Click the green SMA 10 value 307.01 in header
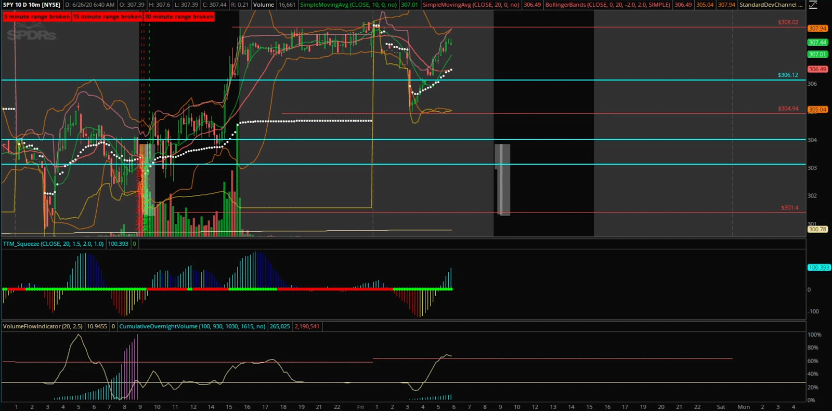 [x=410, y=5]
